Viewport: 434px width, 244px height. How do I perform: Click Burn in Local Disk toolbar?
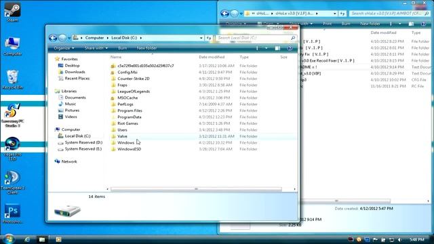point(122,48)
